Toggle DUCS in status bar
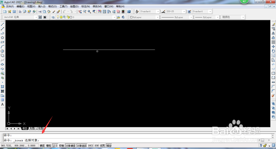Image resolution: width=276 pixels, height=149 pixels. pos(91,146)
